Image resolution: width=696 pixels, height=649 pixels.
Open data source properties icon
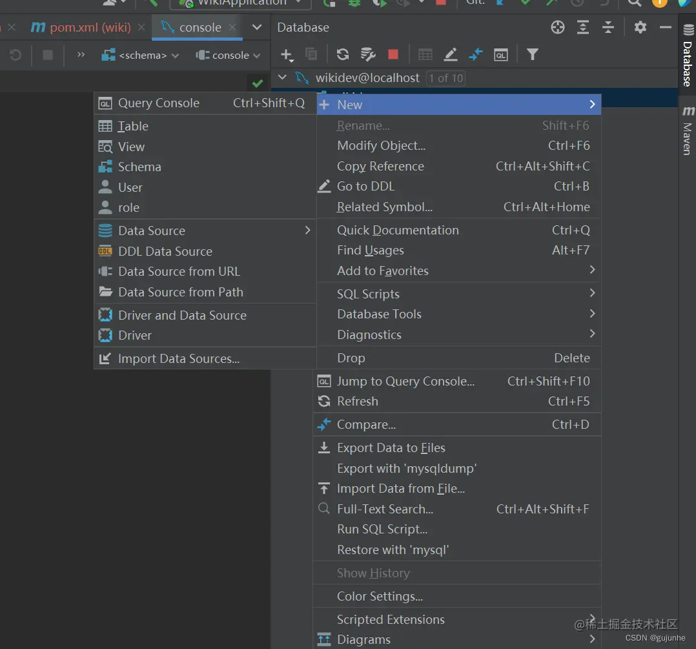pyautogui.click(x=368, y=54)
